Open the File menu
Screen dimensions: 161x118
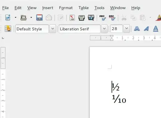[x=5, y=8]
